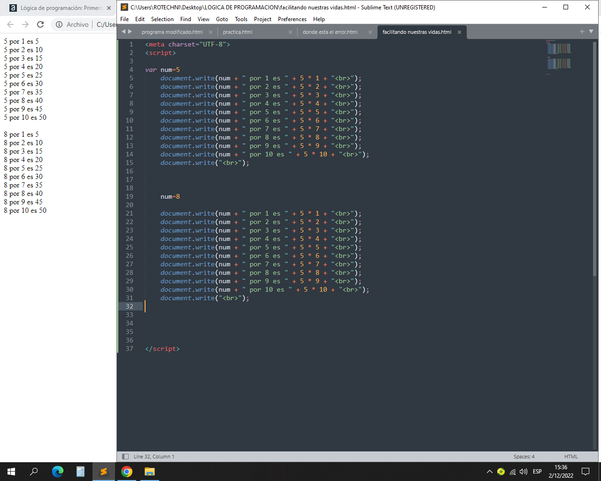The image size is (601, 481).
Task: Click the minimap code preview
Action: [559, 57]
